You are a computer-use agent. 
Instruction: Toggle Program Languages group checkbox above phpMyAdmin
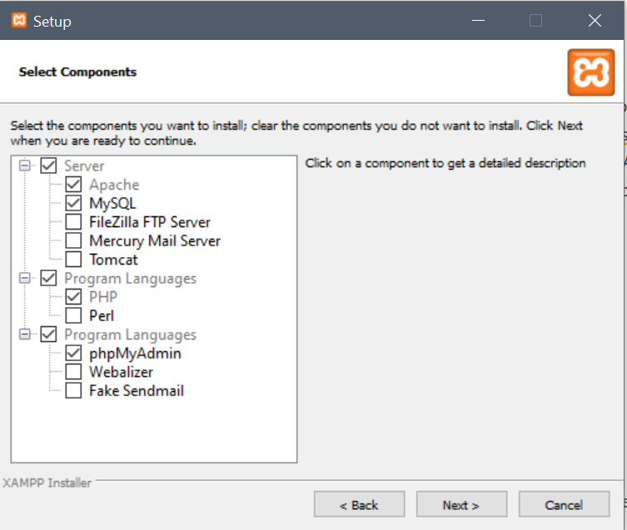tap(48, 334)
